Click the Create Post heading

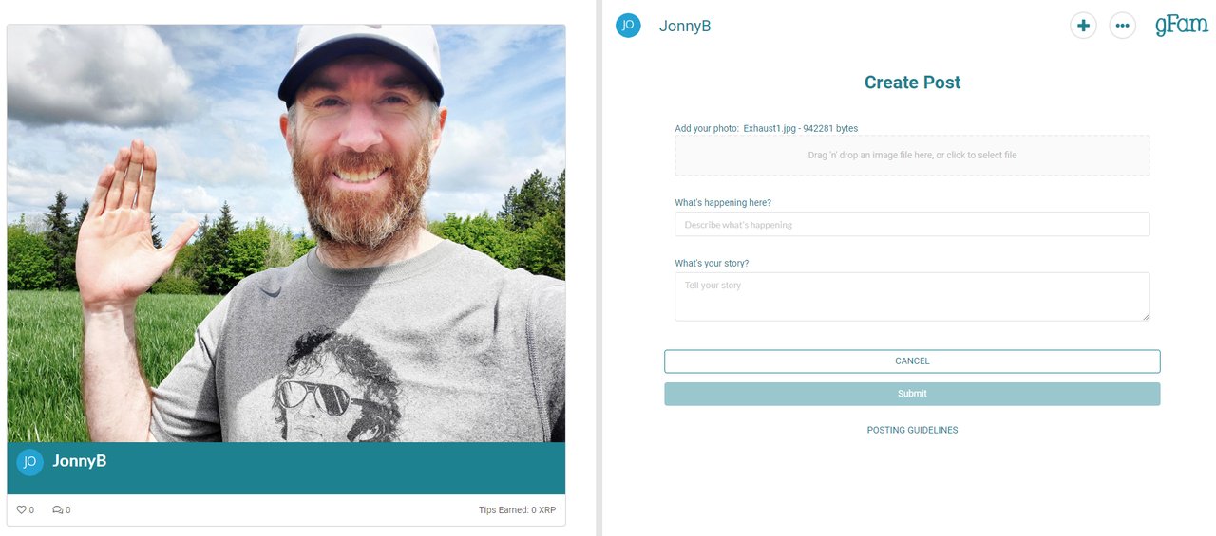click(912, 83)
